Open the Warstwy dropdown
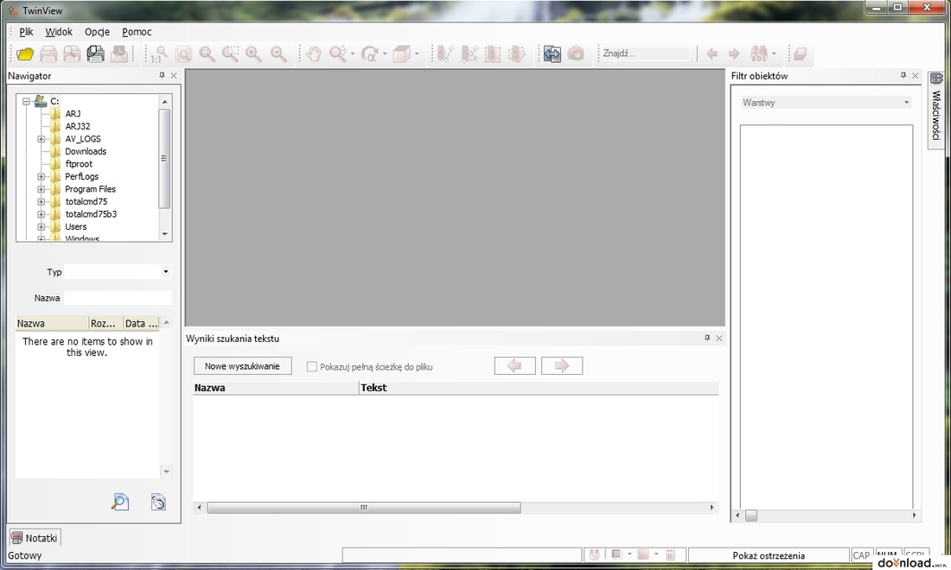951x570 pixels. tap(906, 103)
